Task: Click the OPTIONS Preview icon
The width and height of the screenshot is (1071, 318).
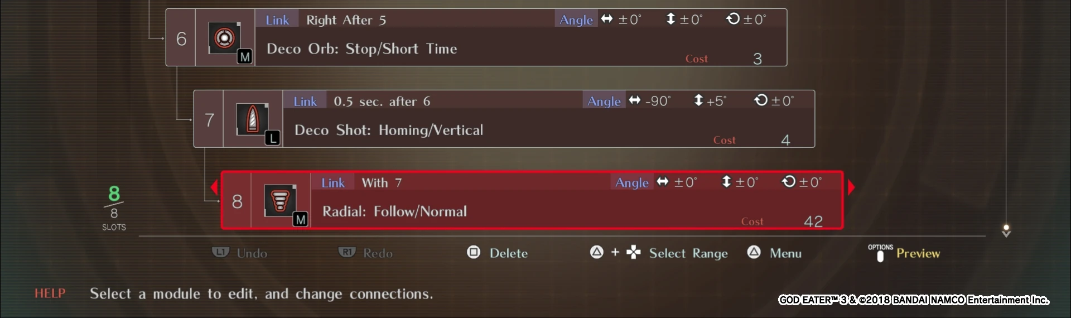Action: pyautogui.click(x=880, y=253)
